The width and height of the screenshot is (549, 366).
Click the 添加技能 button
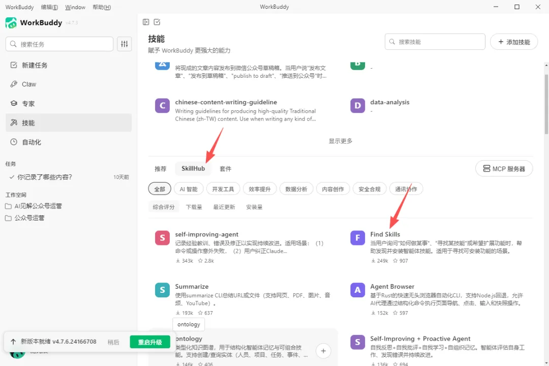click(514, 42)
